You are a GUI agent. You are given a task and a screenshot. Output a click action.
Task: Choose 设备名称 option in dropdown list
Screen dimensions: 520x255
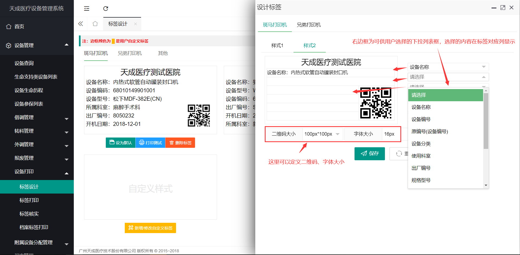click(445, 107)
